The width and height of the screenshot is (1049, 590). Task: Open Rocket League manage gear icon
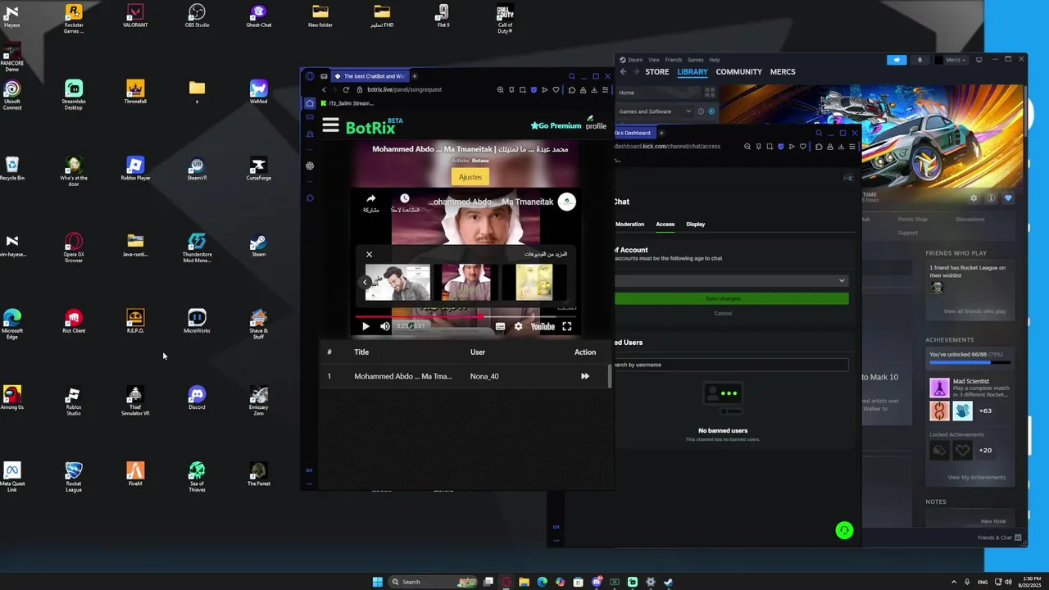point(974,197)
